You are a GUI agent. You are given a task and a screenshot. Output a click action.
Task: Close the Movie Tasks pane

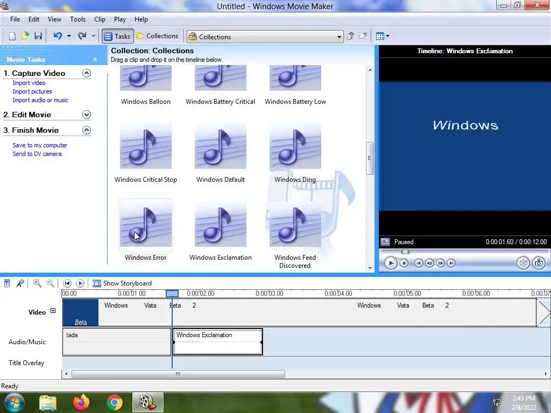pyautogui.click(x=95, y=59)
